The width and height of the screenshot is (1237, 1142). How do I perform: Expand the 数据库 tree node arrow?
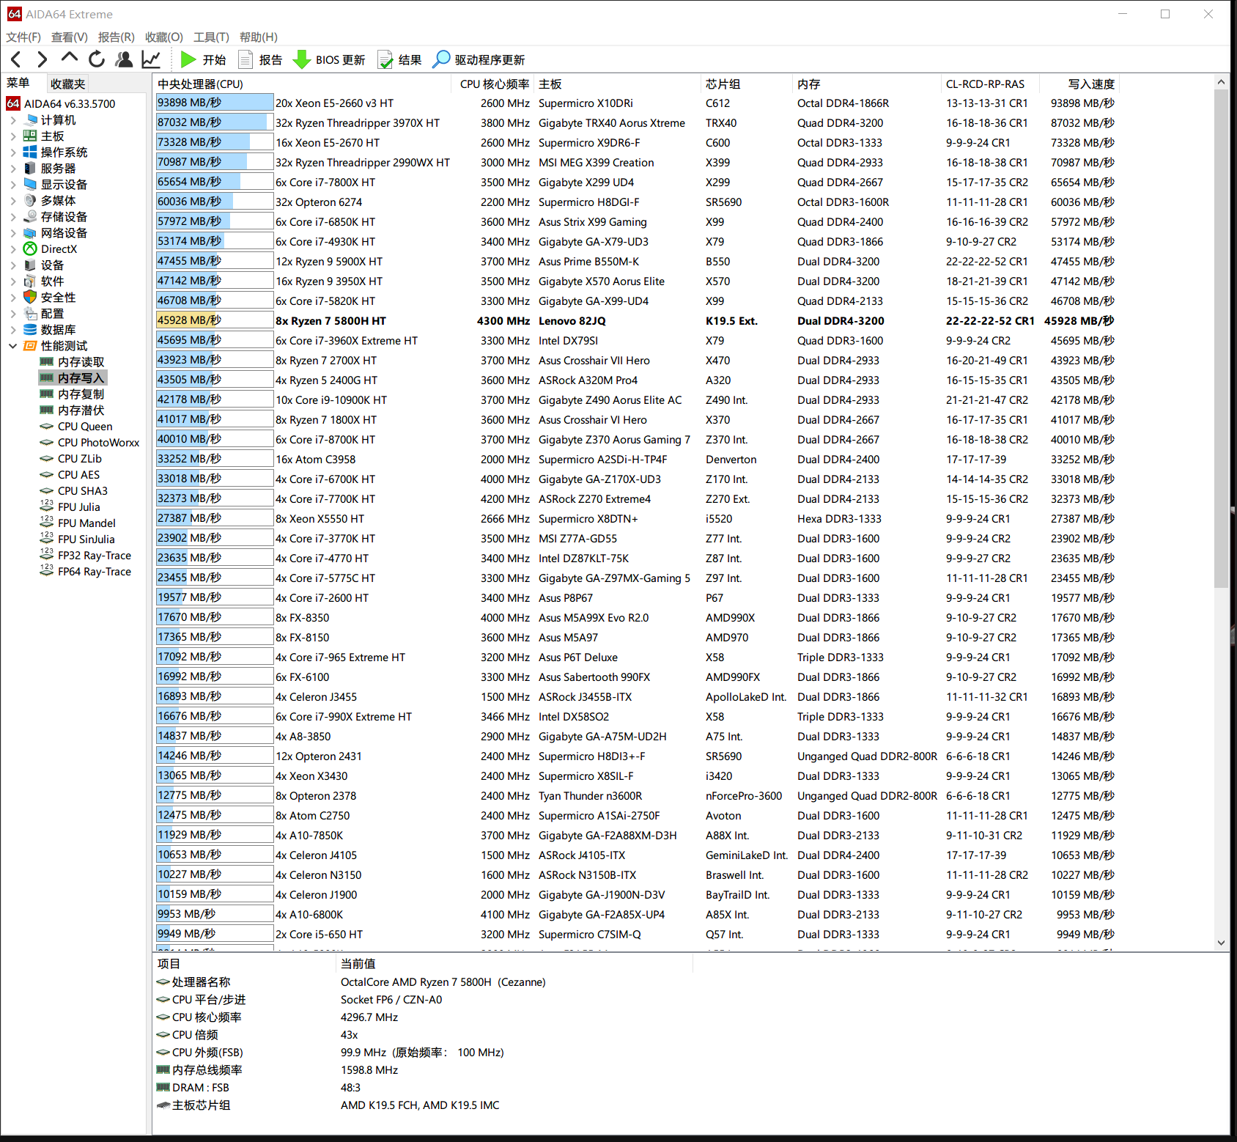click(x=13, y=329)
